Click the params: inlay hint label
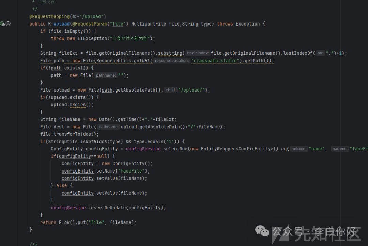368x246 pixels. (340, 149)
